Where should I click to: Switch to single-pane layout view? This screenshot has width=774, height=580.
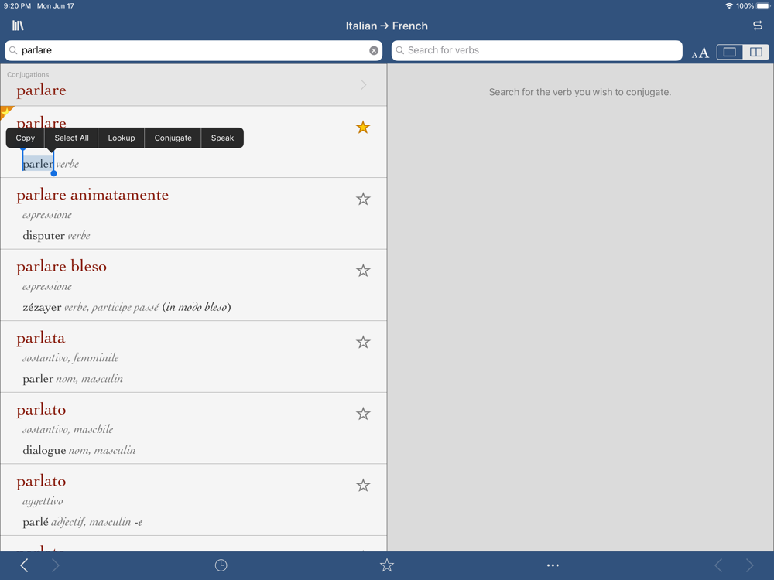(x=730, y=52)
